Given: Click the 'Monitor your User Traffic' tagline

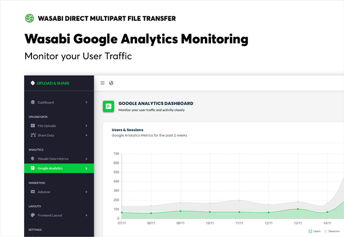Looking at the screenshot, I should [78, 56].
